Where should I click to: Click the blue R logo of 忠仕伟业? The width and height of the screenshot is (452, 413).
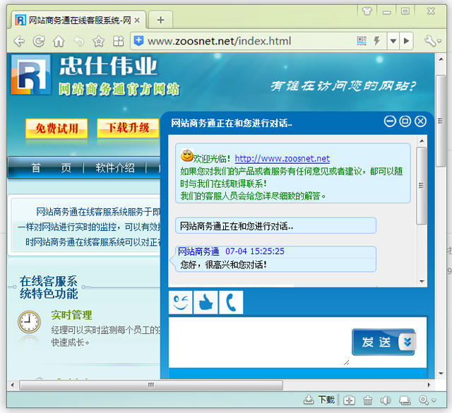pyautogui.click(x=30, y=76)
